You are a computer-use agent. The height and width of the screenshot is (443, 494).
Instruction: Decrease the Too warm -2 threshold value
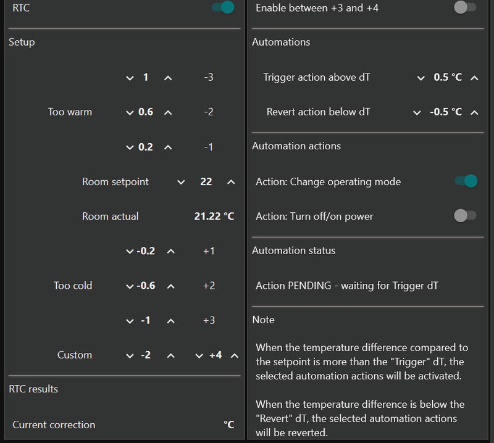point(130,112)
